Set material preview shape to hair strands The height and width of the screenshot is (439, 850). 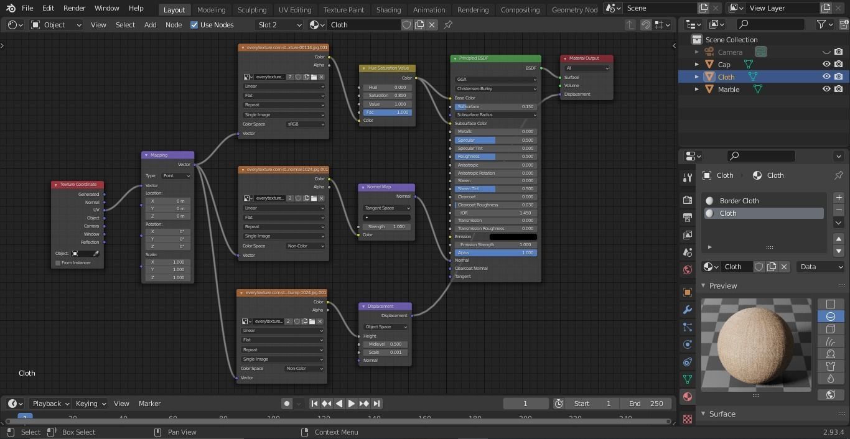pos(831,341)
